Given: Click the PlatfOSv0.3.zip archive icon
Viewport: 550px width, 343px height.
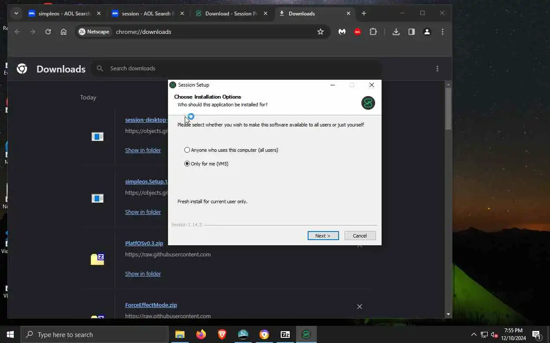Looking at the screenshot, I should 98,259.
